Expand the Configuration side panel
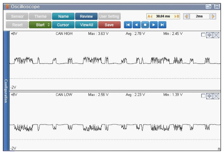The width and height of the screenshot is (224, 154). 6,91
